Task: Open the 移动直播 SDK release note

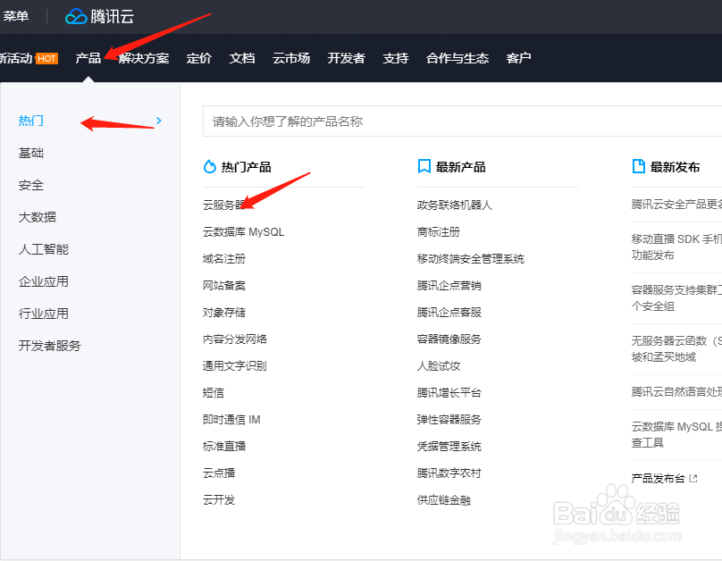Action: pyautogui.click(x=676, y=247)
